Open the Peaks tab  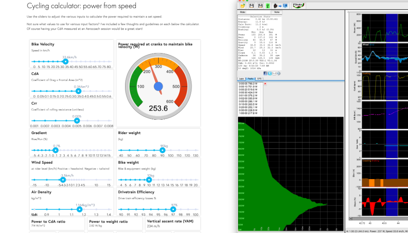click(x=251, y=79)
